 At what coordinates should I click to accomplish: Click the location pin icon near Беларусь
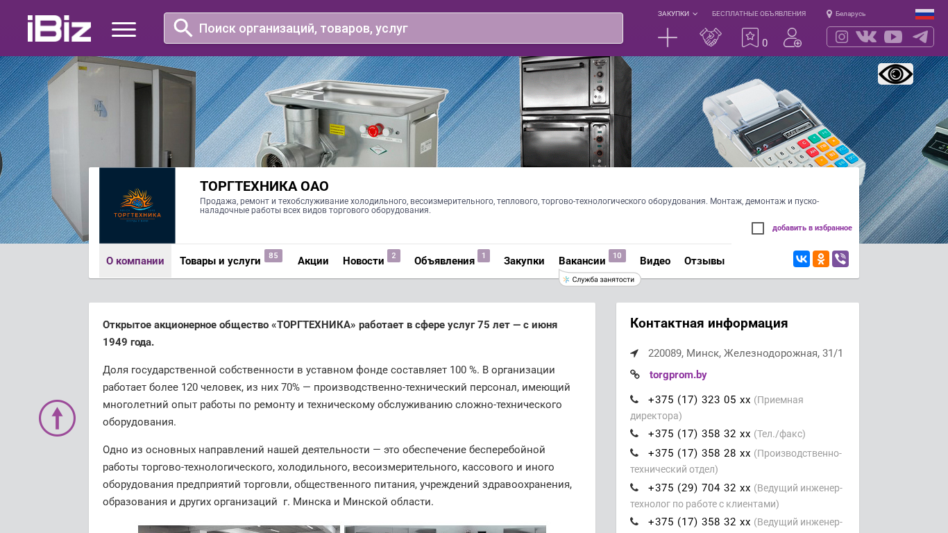pyautogui.click(x=829, y=14)
